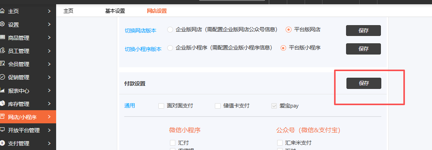
Task: Expand the 库存管理 chevron
Action: (49, 104)
